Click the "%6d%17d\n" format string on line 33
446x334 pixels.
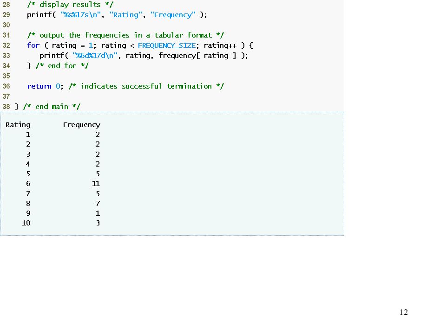click(95, 56)
